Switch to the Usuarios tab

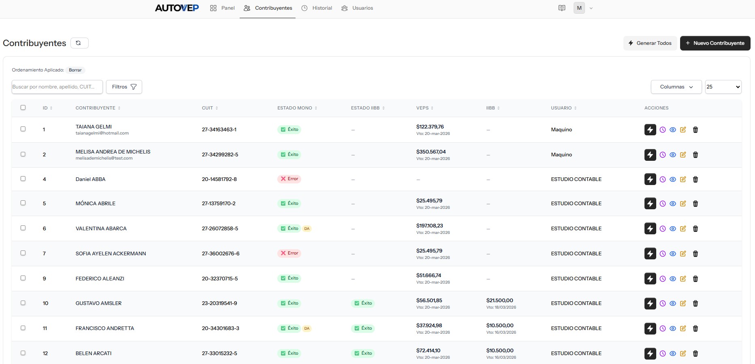click(357, 8)
